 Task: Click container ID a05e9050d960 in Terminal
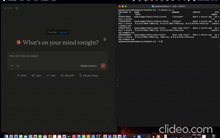pyautogui.click(x=125, y=35)
